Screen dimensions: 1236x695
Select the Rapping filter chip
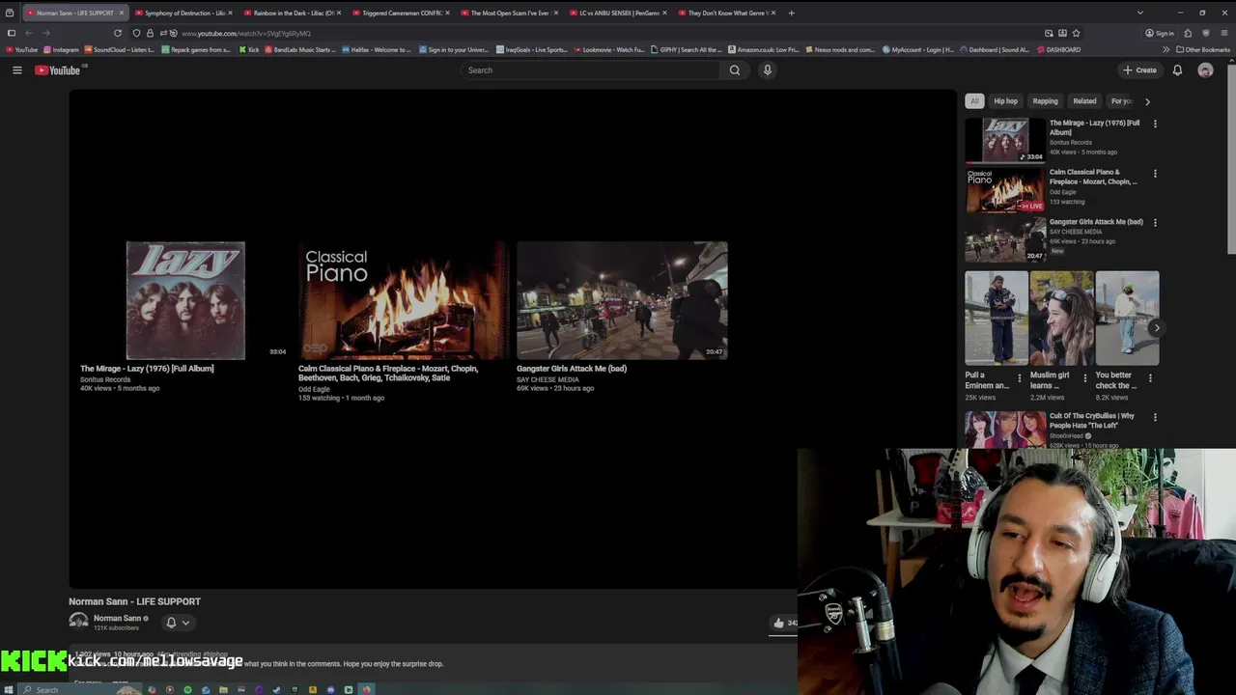1045,101
